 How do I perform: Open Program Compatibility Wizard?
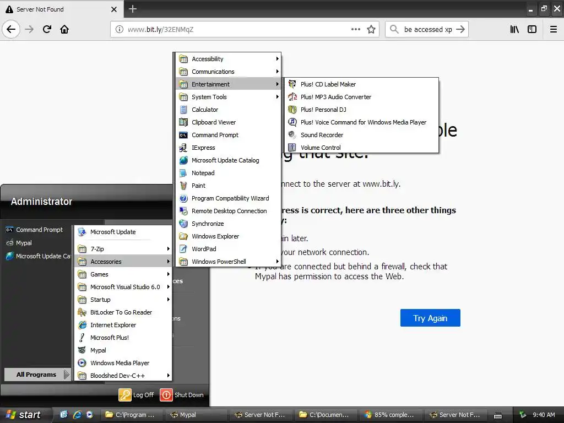click(229, 198)
